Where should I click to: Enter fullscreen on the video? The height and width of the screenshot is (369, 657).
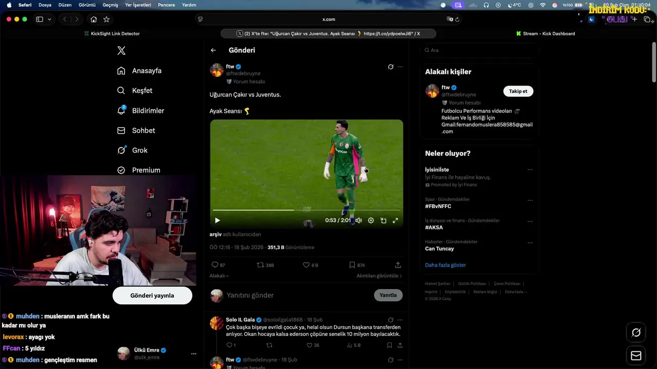point(395,220)
